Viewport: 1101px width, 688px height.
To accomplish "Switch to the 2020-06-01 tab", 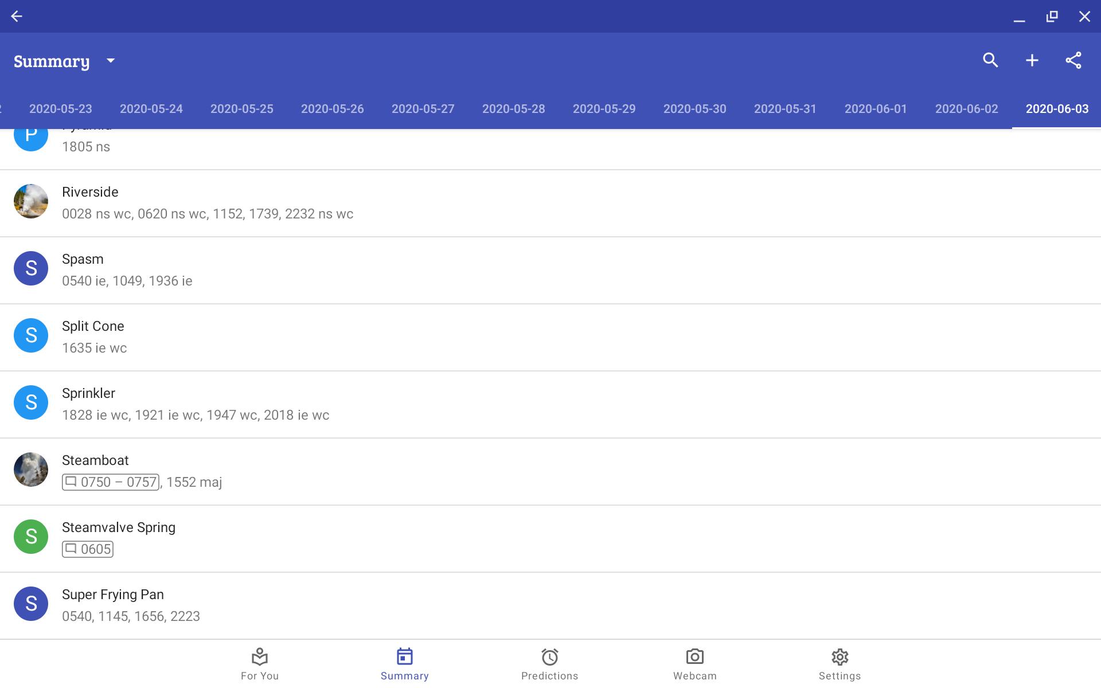I will 876,109.
